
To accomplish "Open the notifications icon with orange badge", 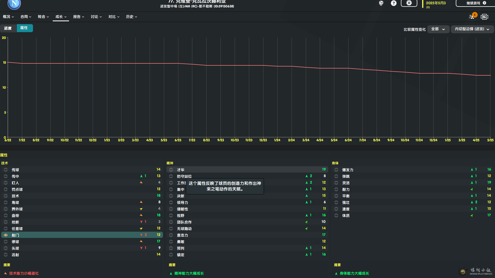I will point(472,16).
